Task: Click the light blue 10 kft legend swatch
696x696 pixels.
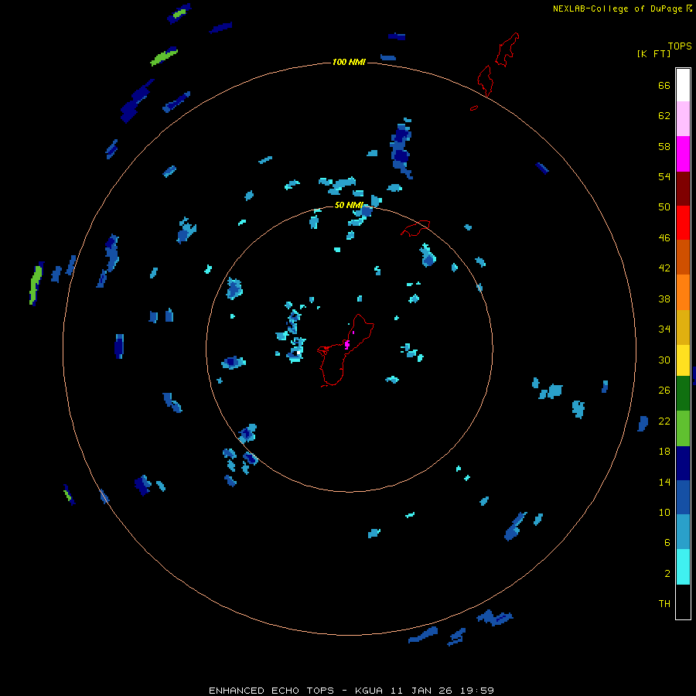Action: (x=683, y=532)
